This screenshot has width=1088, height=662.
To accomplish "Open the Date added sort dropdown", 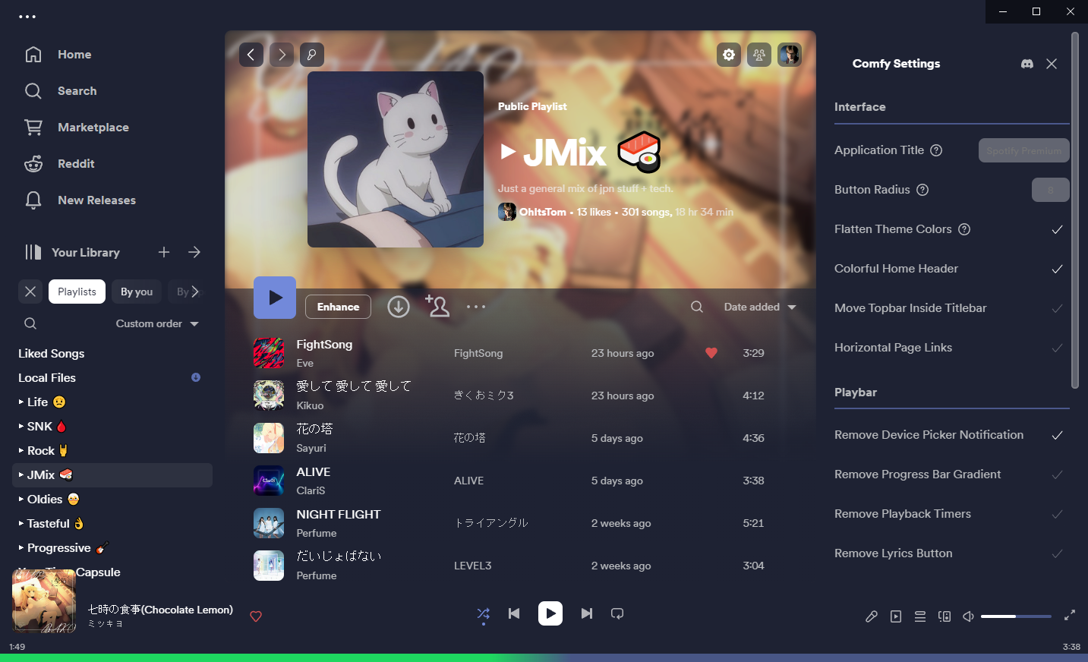I will [760, 307].
